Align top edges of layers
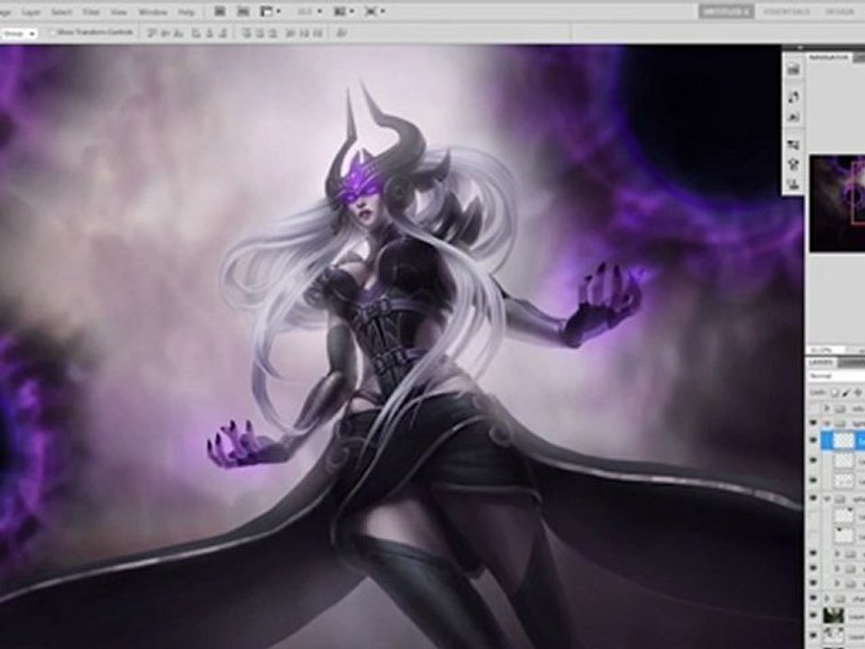The image size is (865, 649). (152, 33)
